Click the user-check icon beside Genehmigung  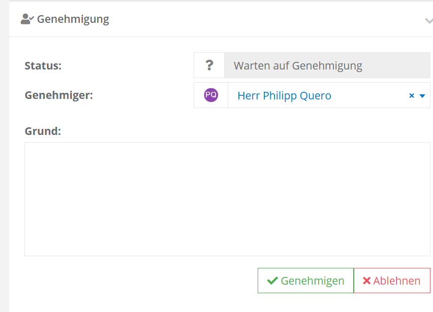point(27,19)
